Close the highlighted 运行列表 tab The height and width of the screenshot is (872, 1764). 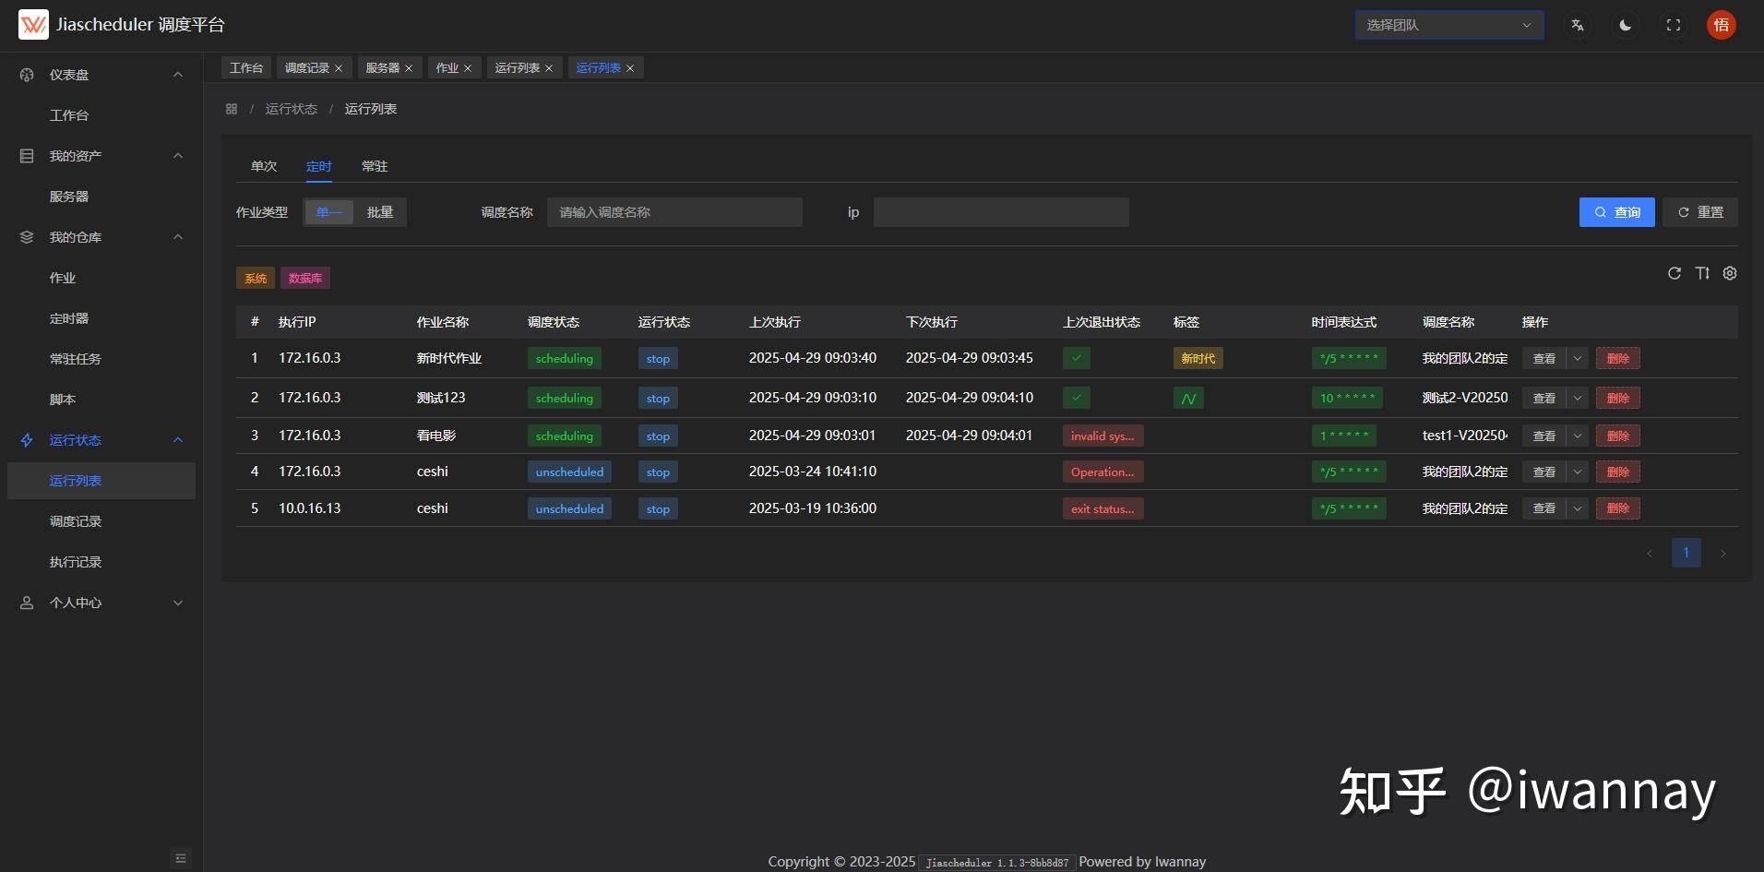pos(630,68)
